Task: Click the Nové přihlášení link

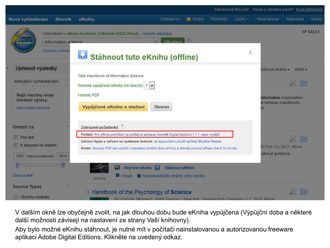Action: tap(309, 9)
